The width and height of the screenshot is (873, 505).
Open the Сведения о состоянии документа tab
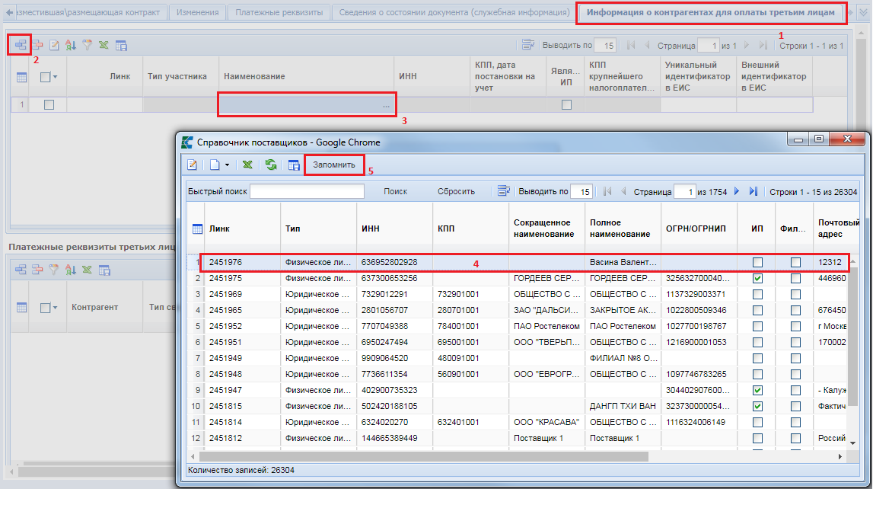[454, 12]
